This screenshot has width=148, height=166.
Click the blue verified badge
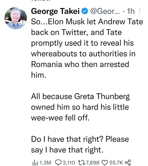coord(85,11)
